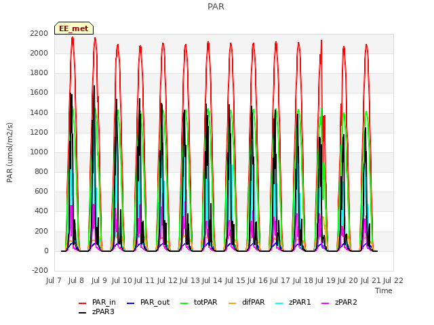Screen dimensions: 434x325
Task: Click the magenta zPAR2 legend swatch
Action: 325,303
